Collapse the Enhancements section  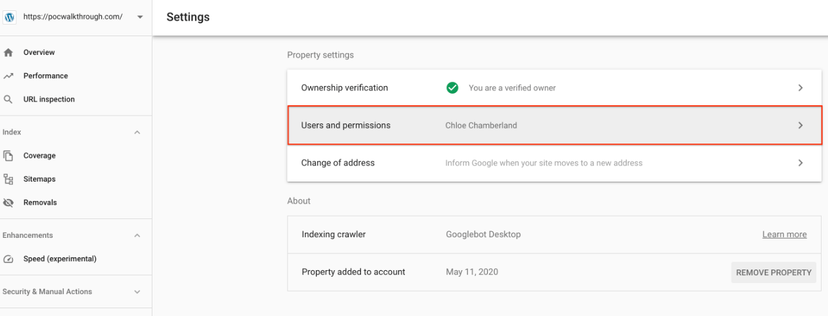137,236
